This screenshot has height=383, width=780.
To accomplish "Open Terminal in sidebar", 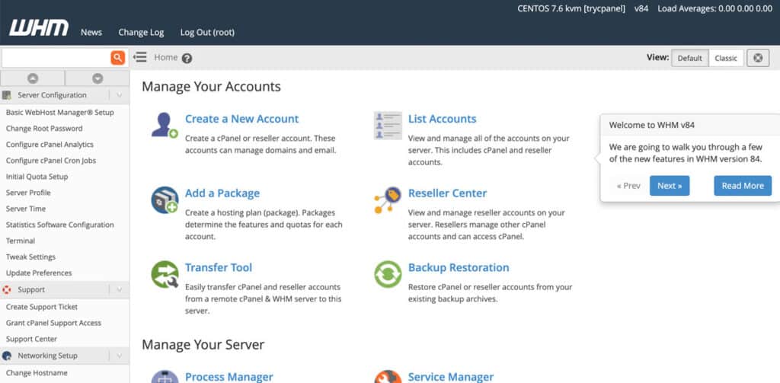I will 21,241.
